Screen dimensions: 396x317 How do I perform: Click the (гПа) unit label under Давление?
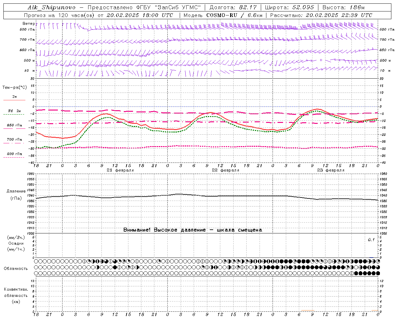click(x=16, y=198)
